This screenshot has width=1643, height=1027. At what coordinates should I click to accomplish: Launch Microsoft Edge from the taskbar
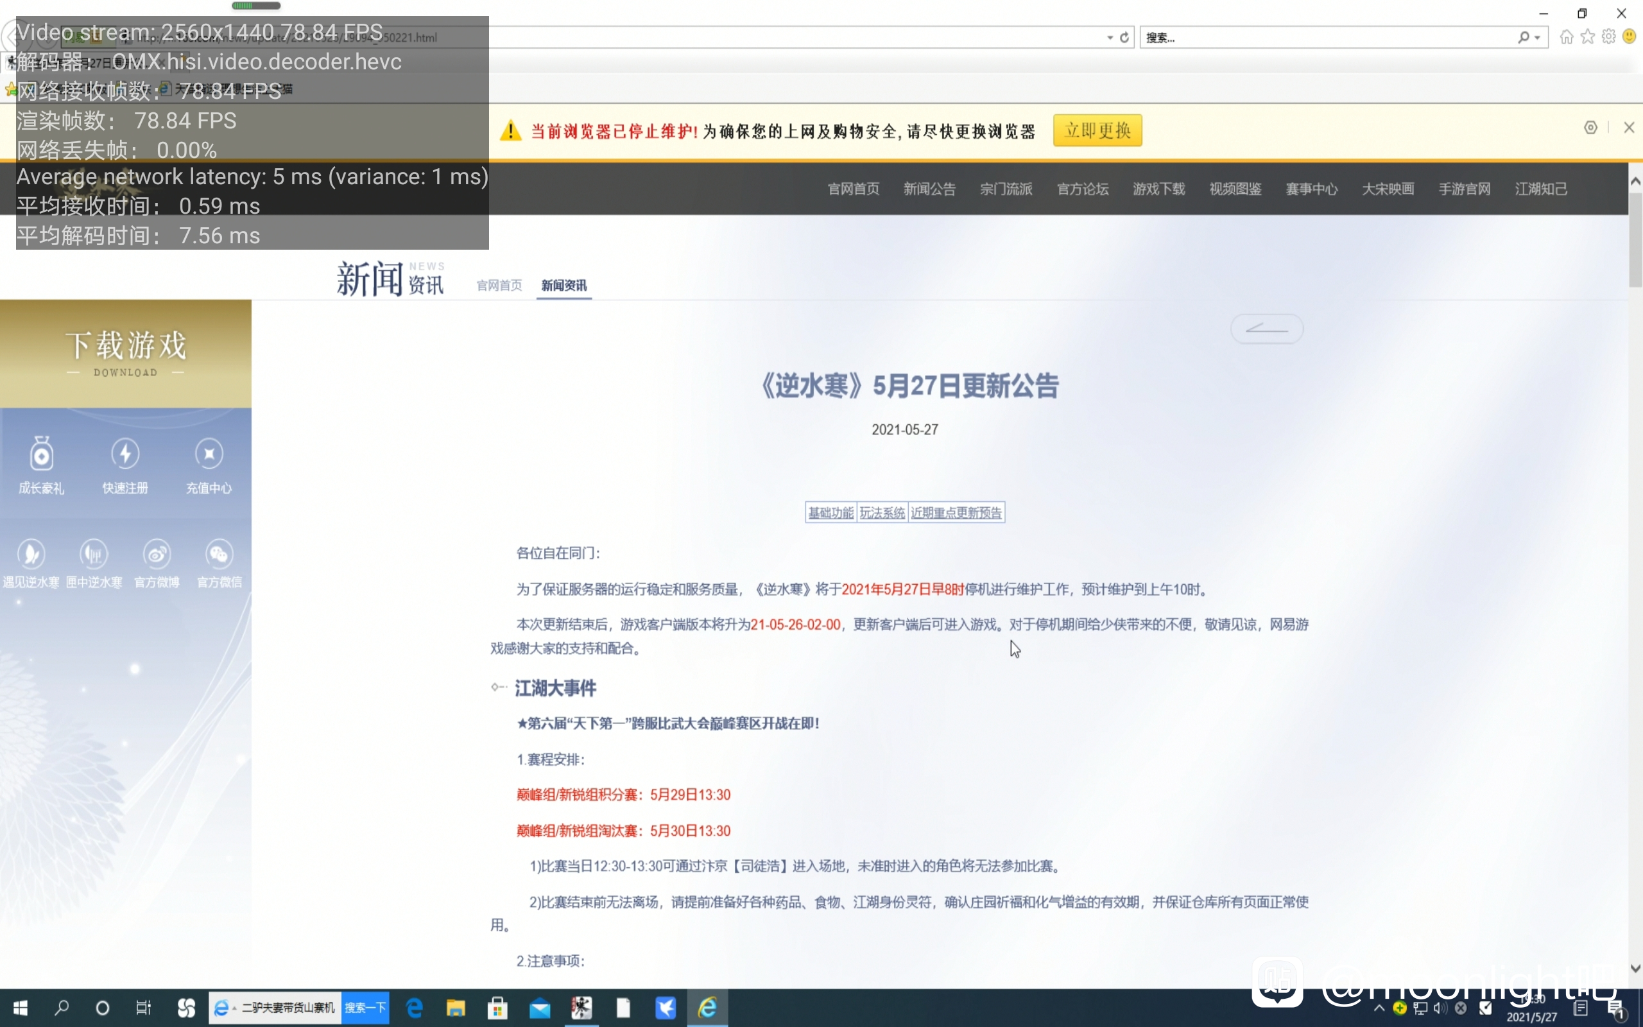(414, 1008)
